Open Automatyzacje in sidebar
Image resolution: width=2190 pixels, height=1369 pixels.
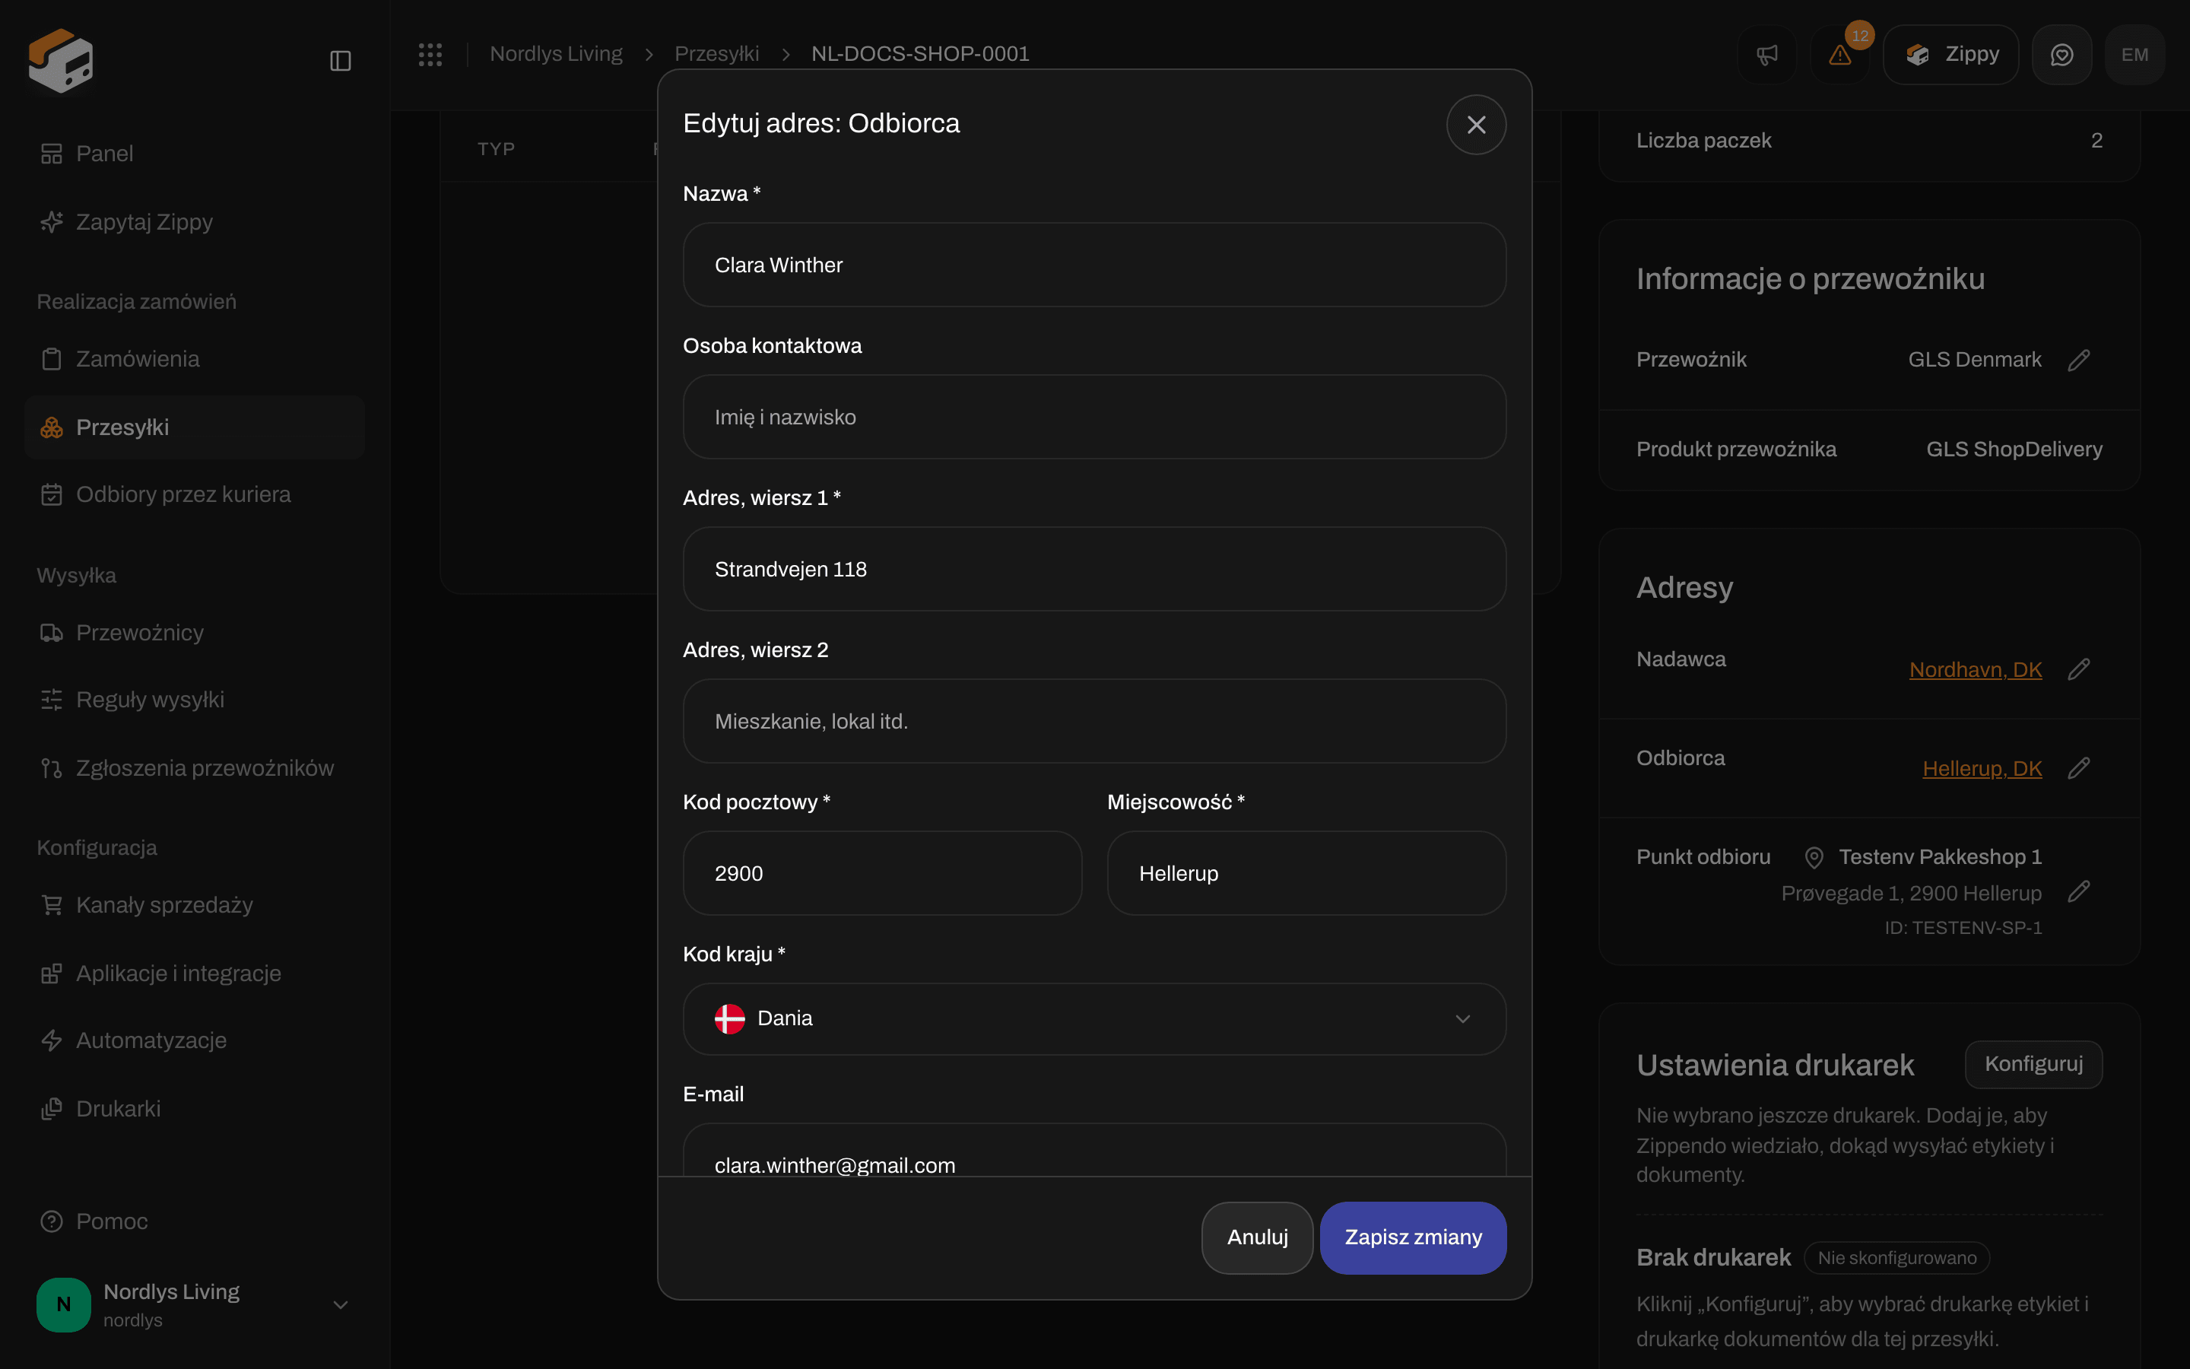click(x=194, y=1040)
